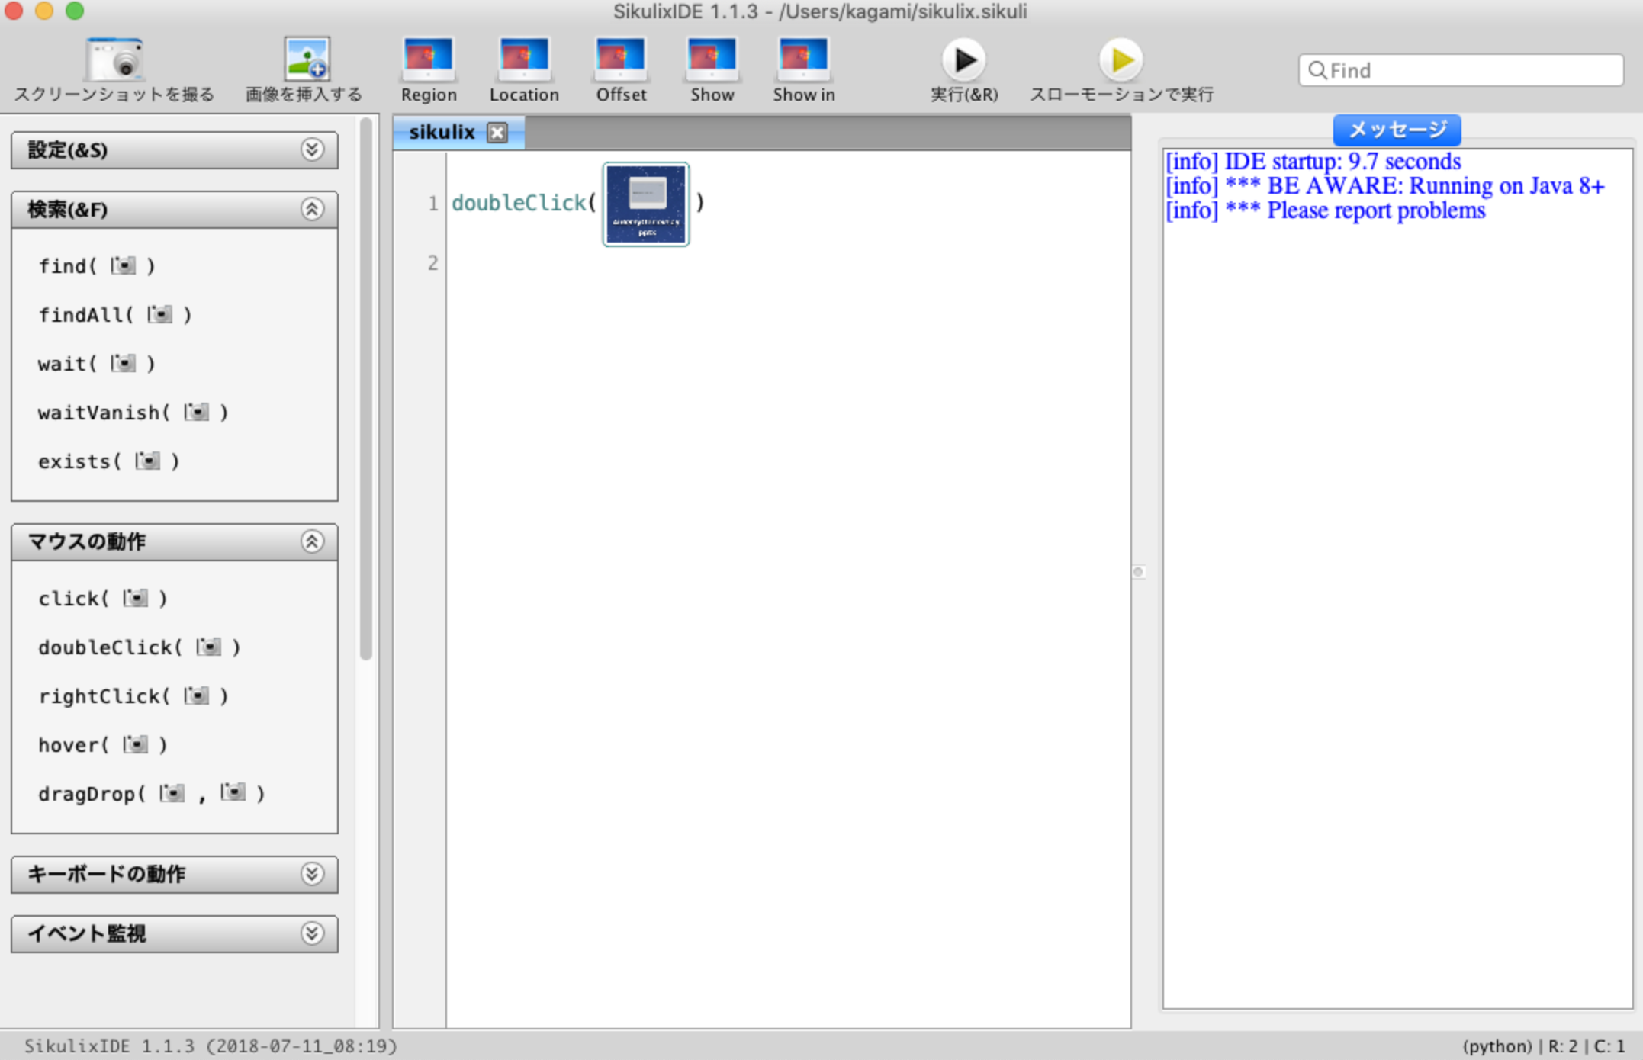Collapse the 検索(&F) panel
Image resolution: width=1643 pixels, height=1060 pixels.
click(x=311, y=210)
